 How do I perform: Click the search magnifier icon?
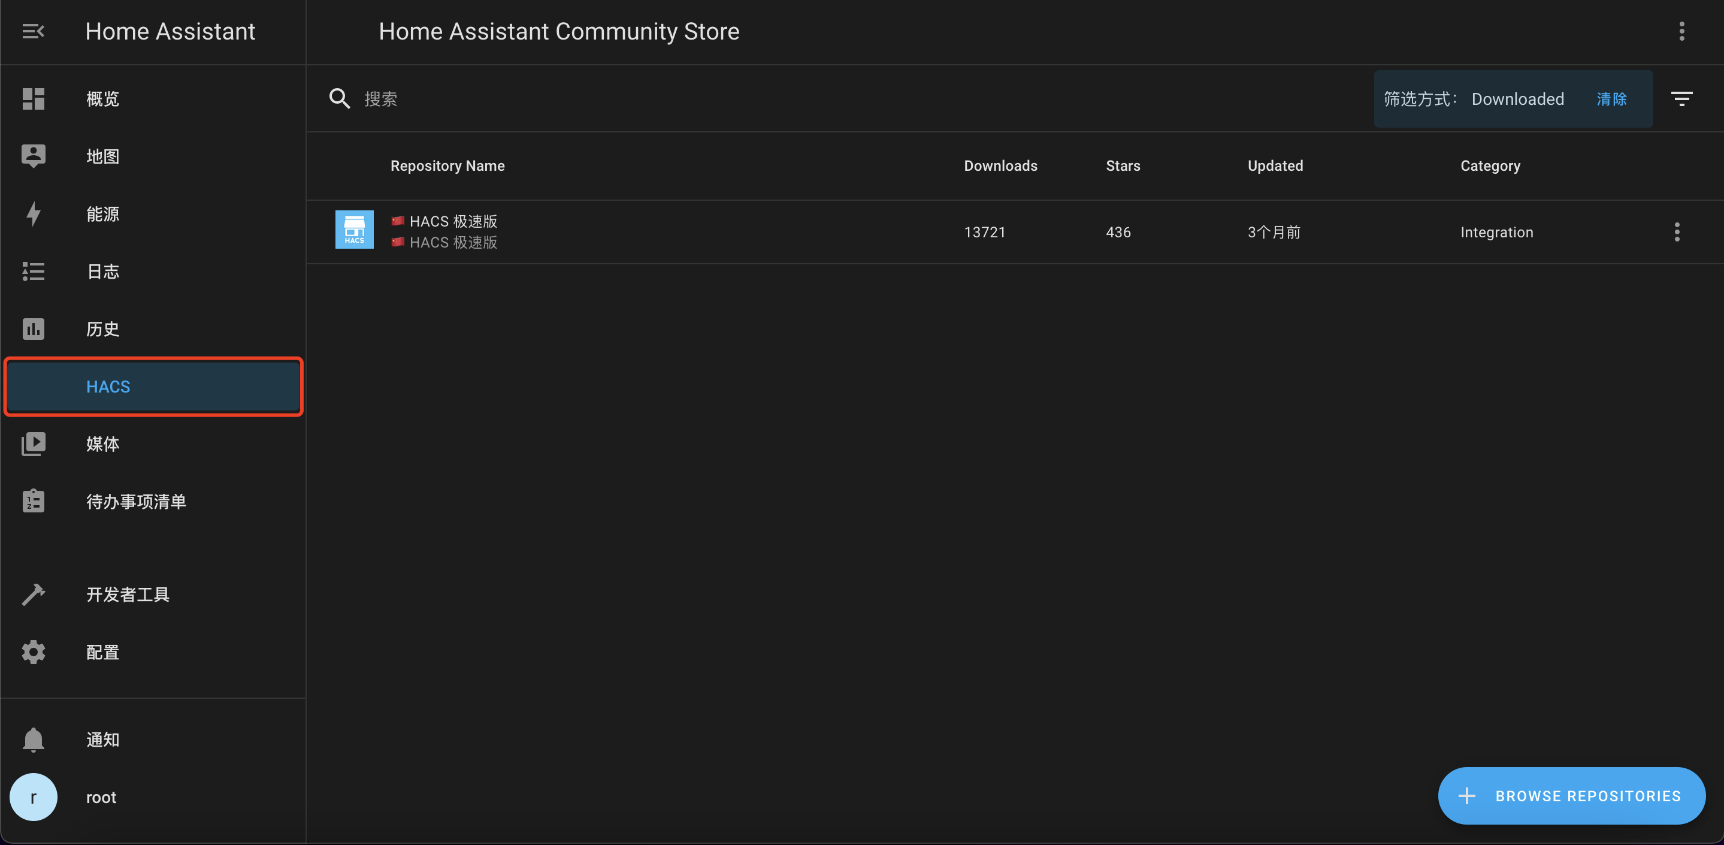point(339,98)
